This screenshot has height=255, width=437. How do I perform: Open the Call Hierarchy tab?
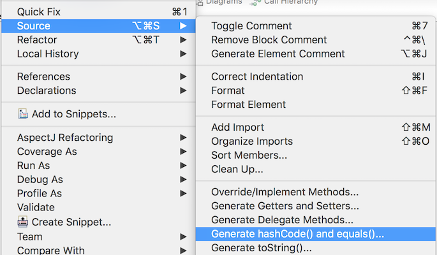pyautogui.click(x=279, y=3)
